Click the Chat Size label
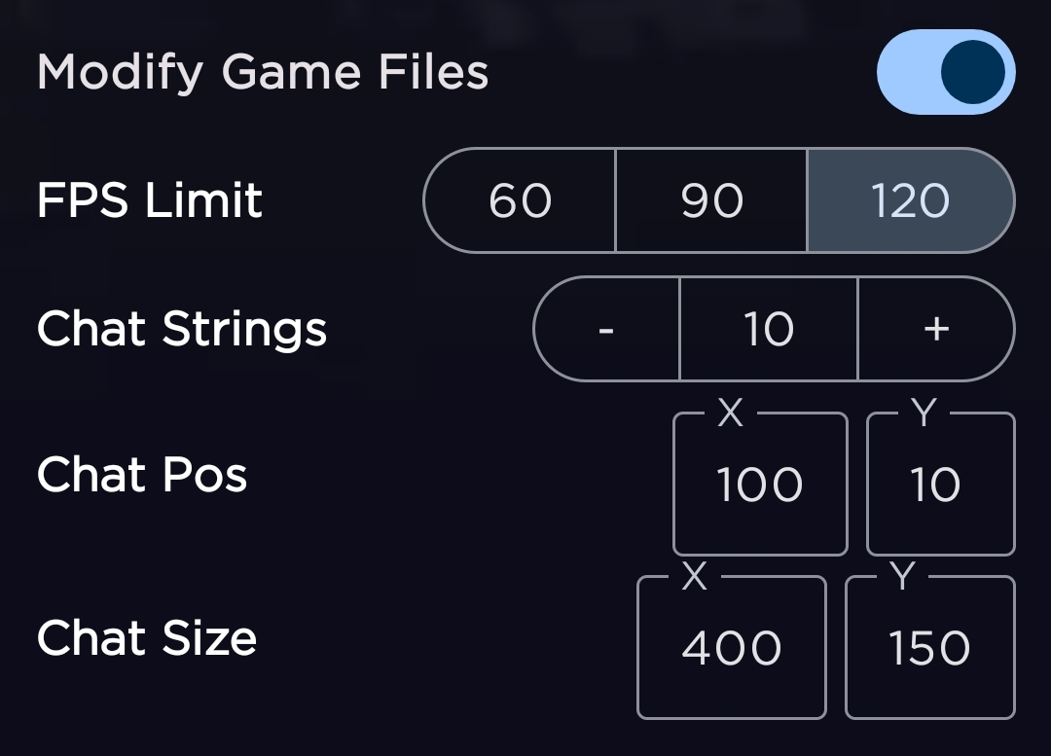 [x=147, y=639]
